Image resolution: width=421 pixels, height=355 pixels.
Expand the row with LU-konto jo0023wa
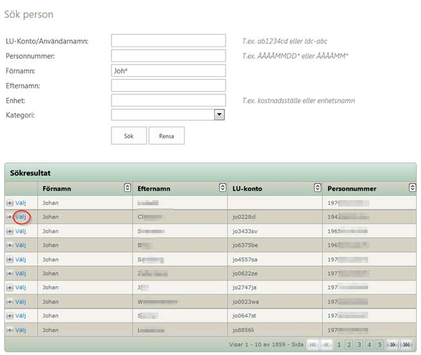pyautogui.click(x=10, y=302)
